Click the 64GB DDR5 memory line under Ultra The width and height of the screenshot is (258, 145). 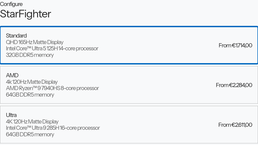(x=30, y=134)
